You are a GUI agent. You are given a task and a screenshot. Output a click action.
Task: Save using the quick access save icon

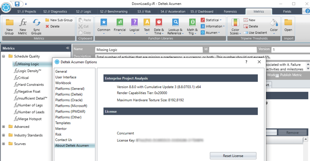point(17,4)
